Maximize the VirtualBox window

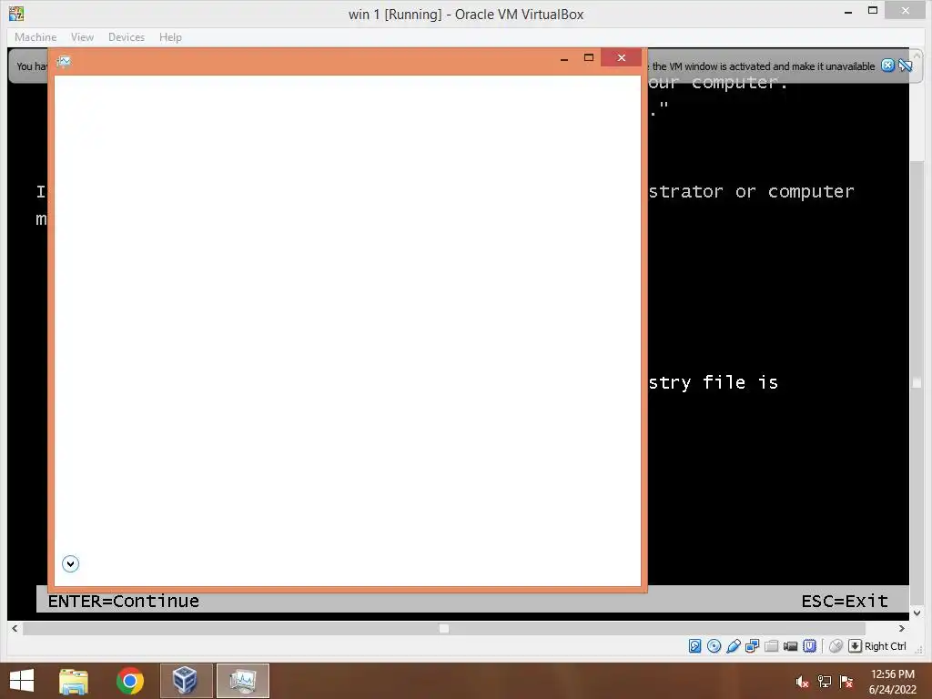coord(873,11)
